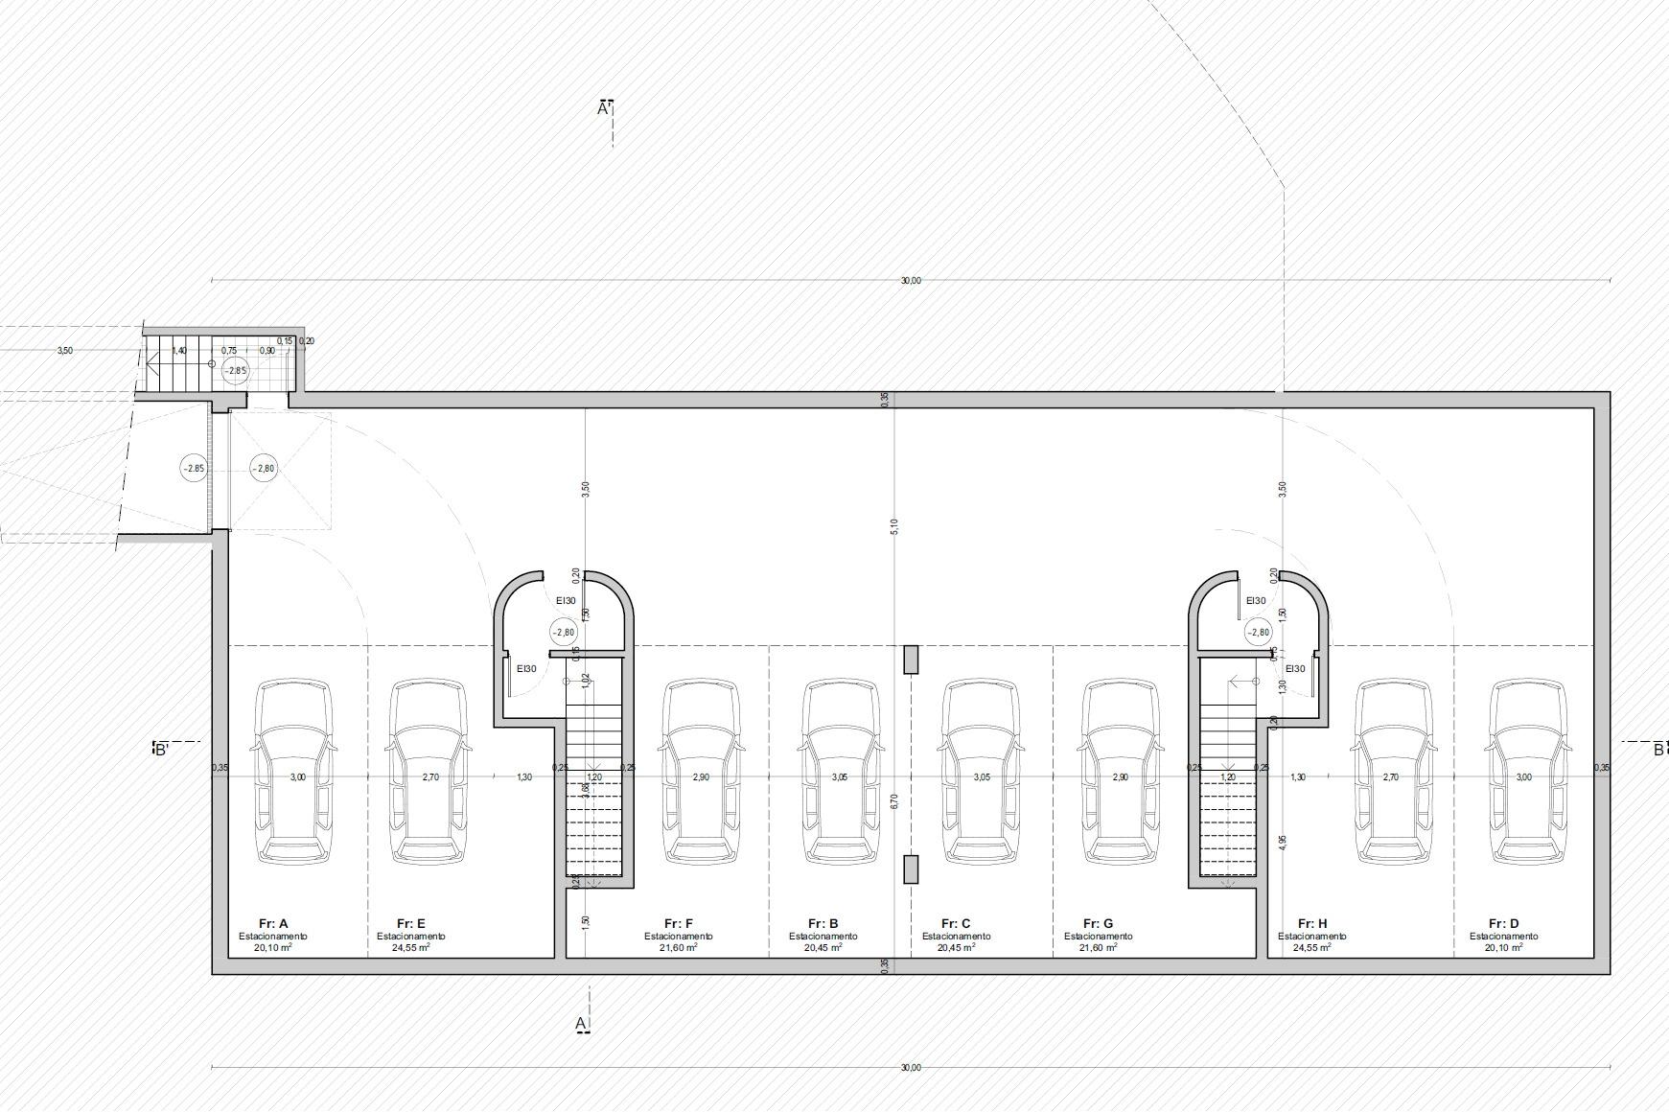Screen dimensions: 1669x1112
Task: Select the 24,55 m² area text under Fr: H
Action: [x=1312, y=947]
